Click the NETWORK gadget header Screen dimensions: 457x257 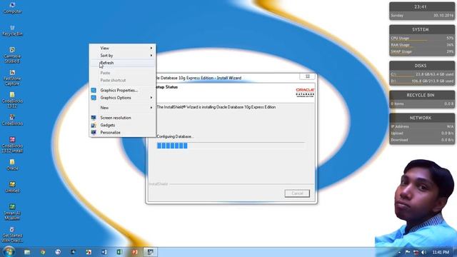(421, 118)
